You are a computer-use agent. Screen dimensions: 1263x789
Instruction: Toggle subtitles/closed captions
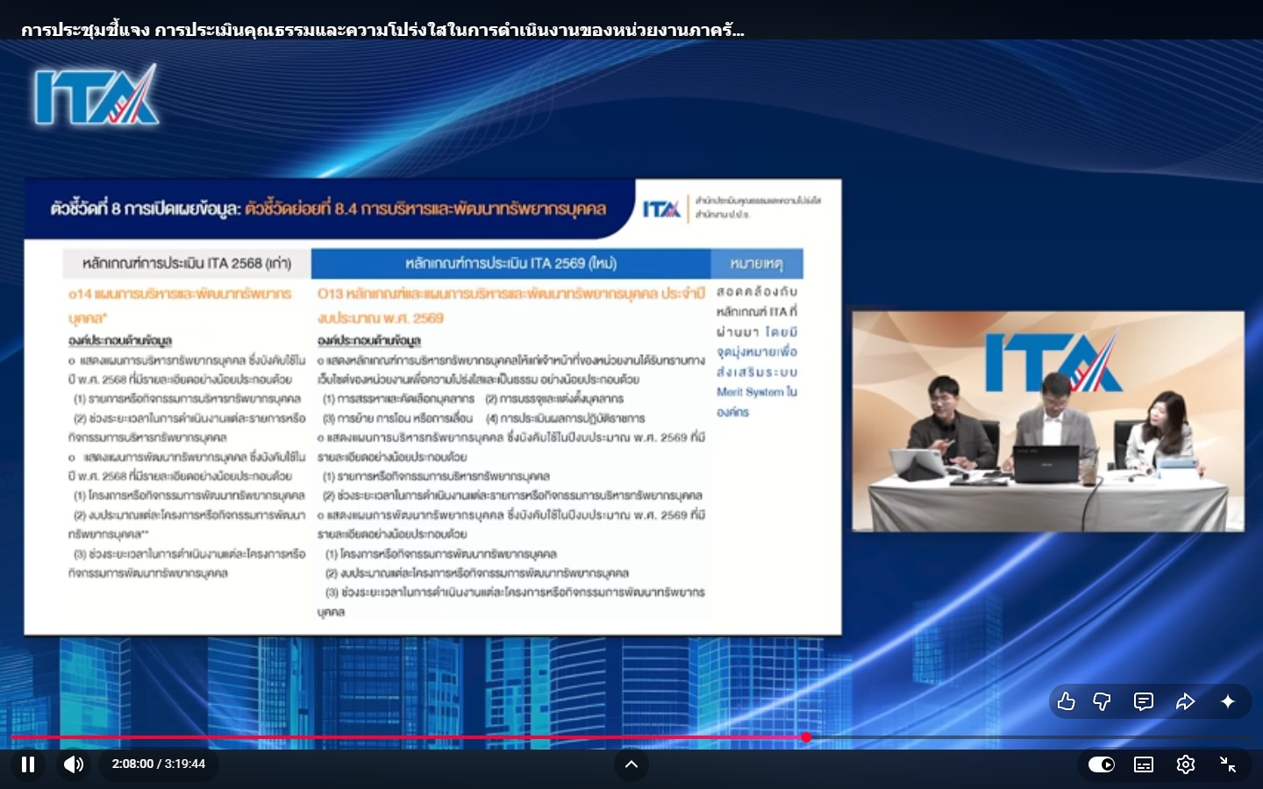1144,764
